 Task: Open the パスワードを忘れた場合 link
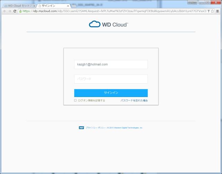point(134,100)
